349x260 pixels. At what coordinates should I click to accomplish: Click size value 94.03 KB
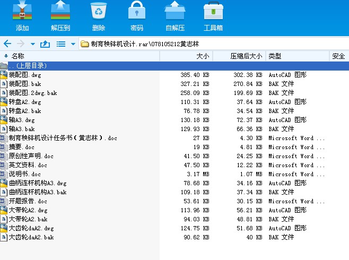click(196, 219)
